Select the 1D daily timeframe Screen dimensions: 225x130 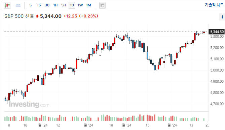point(72,5)
